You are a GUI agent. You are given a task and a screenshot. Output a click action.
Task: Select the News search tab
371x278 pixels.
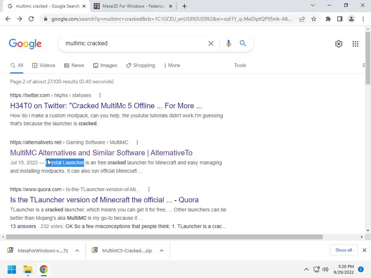click(74, 66)
